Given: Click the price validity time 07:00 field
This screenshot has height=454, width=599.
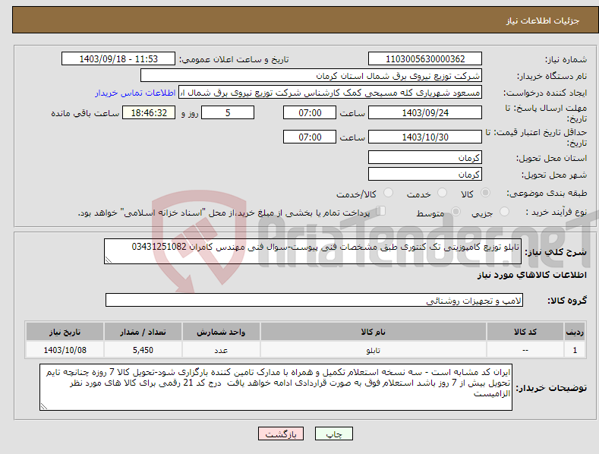Looking at the screenshot, I should click(310, 137).
